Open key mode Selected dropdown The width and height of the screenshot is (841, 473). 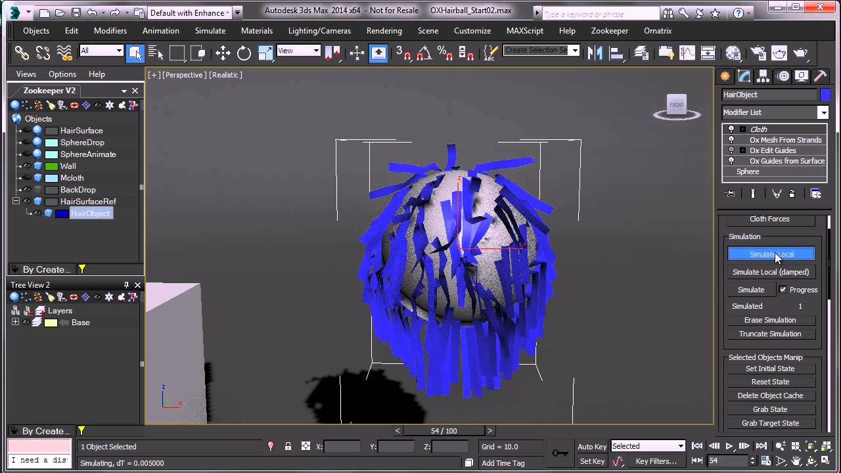tap(681, 446)
